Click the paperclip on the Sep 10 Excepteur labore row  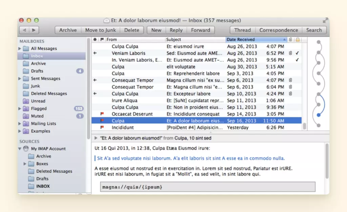(290, 93)
